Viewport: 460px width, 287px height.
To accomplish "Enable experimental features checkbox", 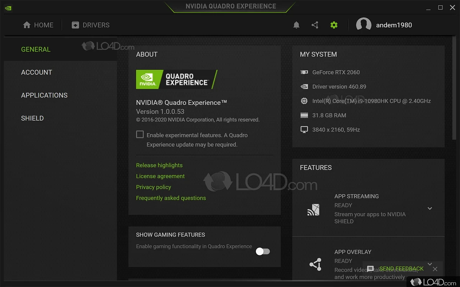I will point(140,135).
